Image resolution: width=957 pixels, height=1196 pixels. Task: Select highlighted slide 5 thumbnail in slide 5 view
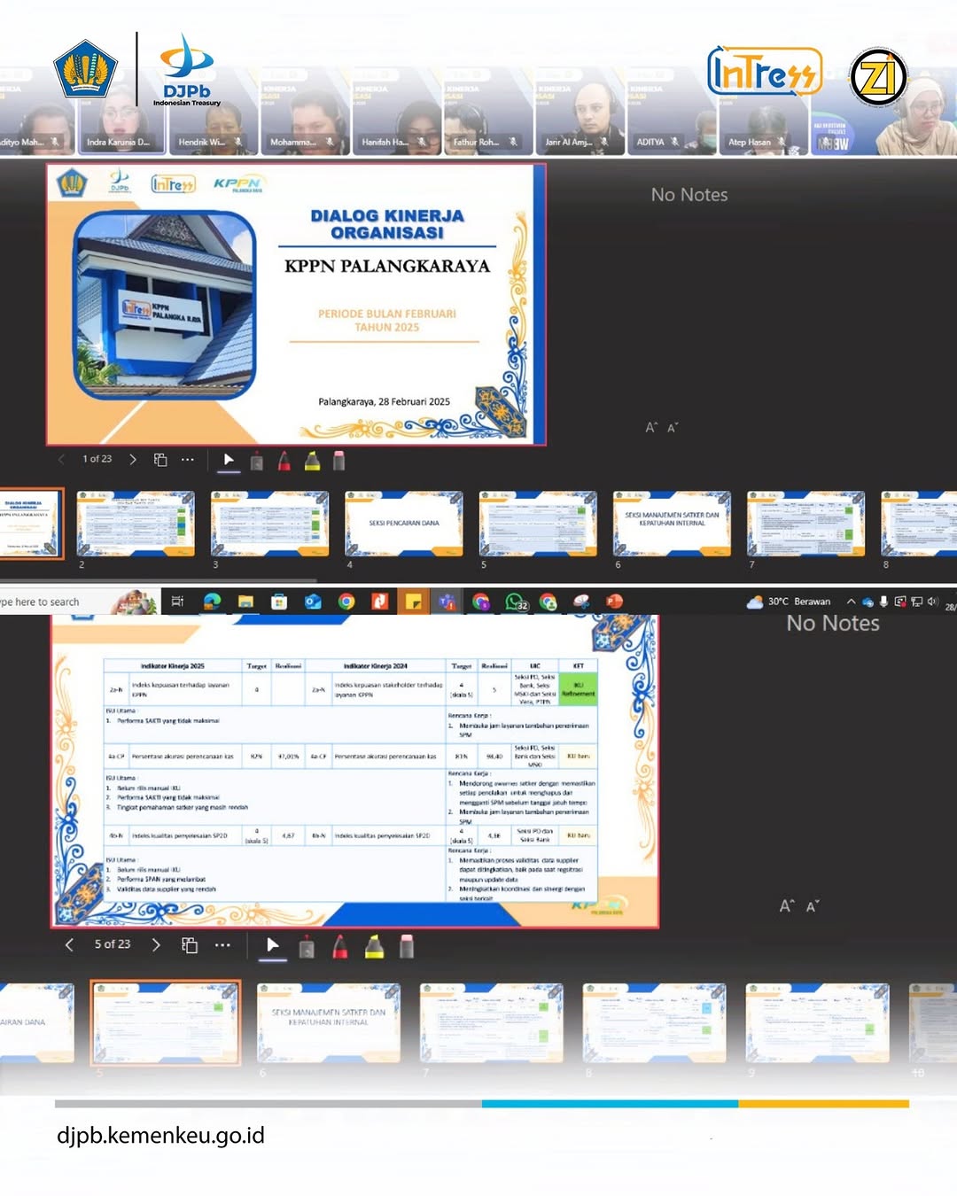pyautogui.click(x=166, y=1022)
